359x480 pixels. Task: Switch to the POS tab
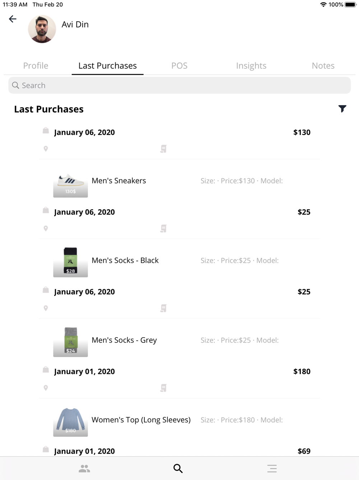tap(179, 65)
